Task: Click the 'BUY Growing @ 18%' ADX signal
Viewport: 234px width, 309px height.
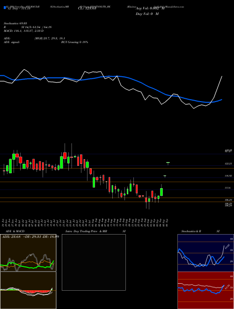Action: [74, 42]
